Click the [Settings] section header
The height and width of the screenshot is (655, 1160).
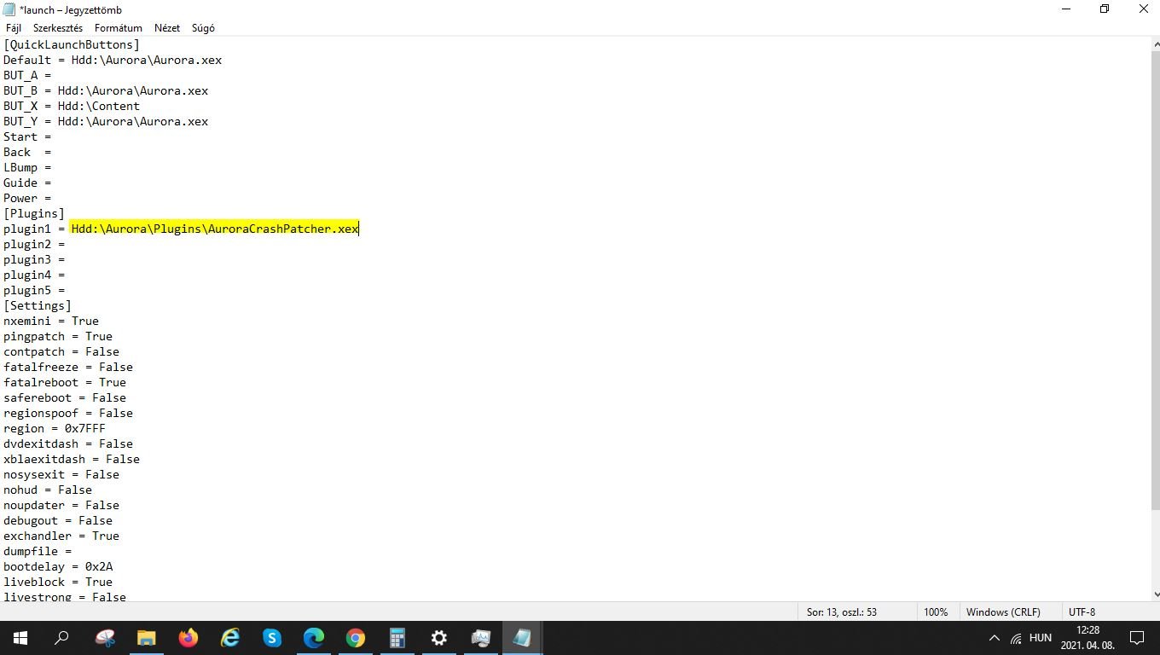click(x=38, y=305)
